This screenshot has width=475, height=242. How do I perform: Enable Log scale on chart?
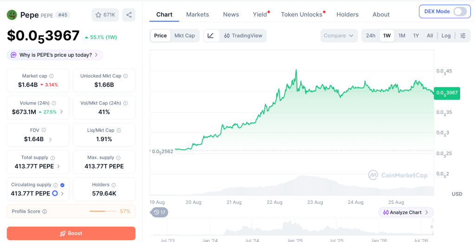coord(446,35)
